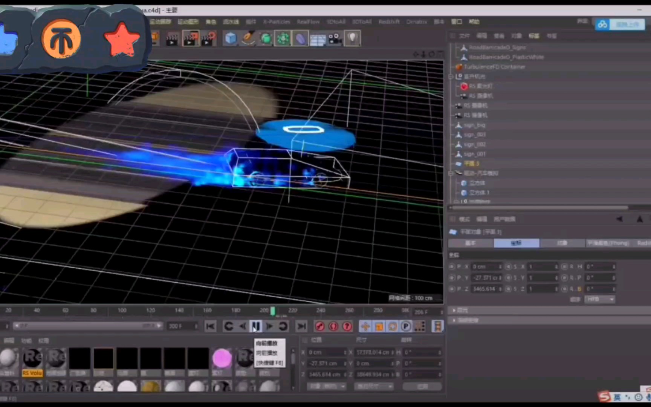The image size is (651, 407).
Task: Open the X-Particles menu
Action: tap(276, 21)
